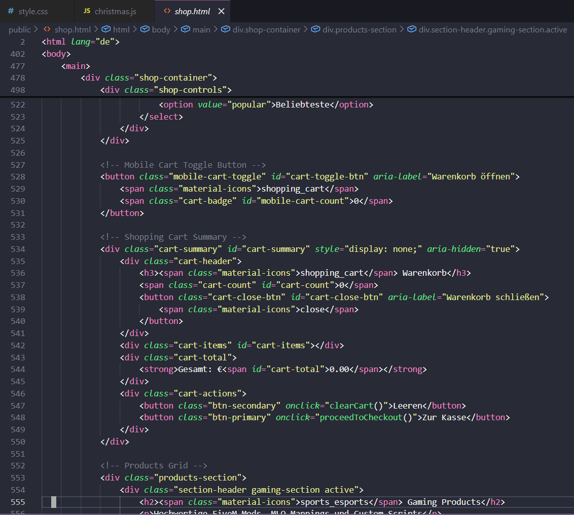Click the JS icon on christmas.js tab
Viewport: 574px width, 515px height.
tap(87, 11)
